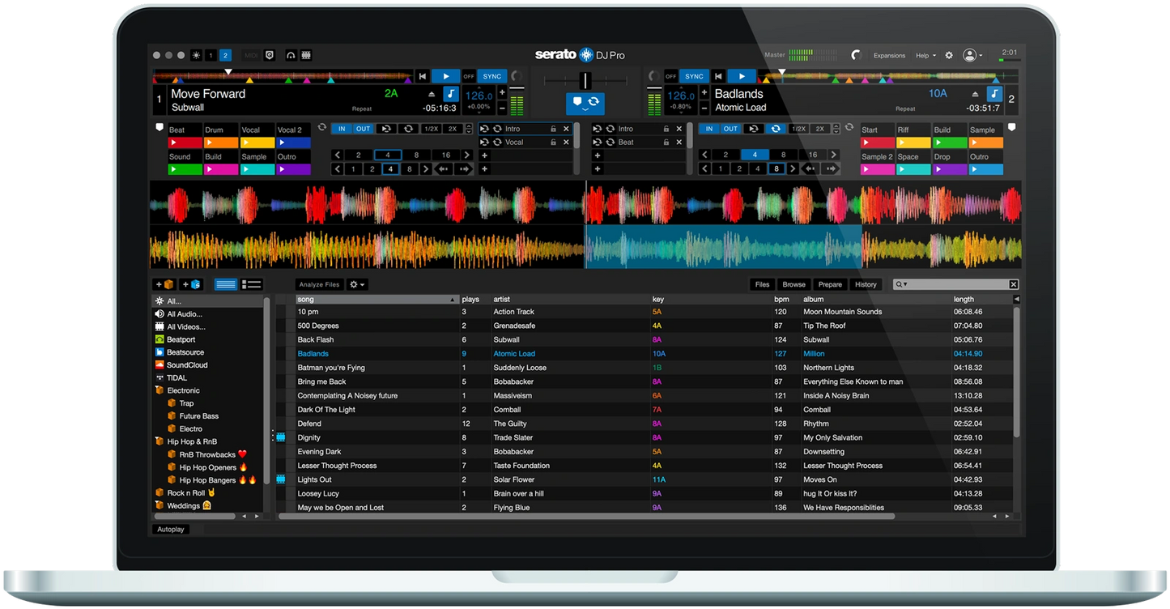Open the analyze settings gear dropdown

click(x=355, y=284)
